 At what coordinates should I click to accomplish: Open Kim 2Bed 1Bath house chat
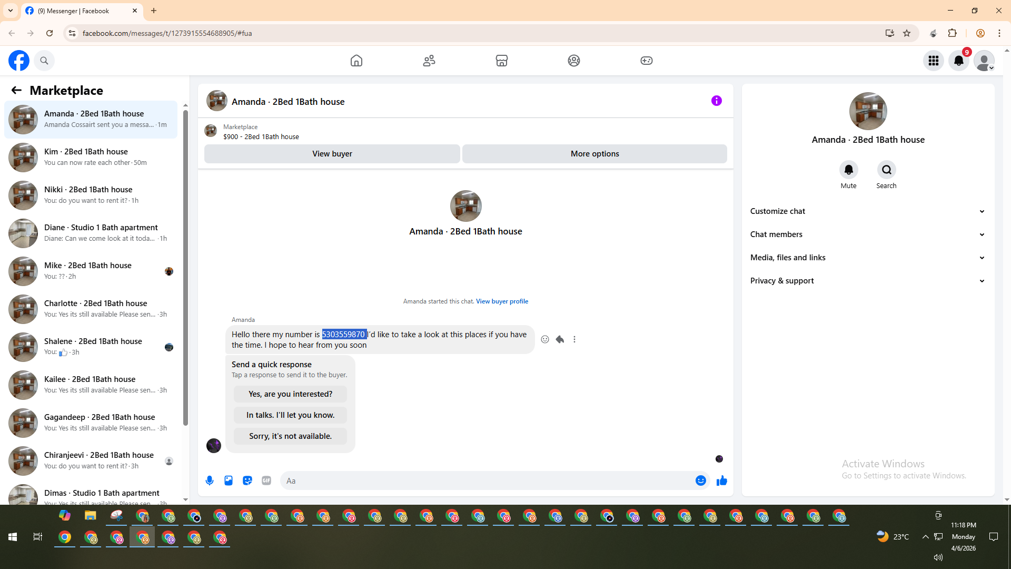91,158
